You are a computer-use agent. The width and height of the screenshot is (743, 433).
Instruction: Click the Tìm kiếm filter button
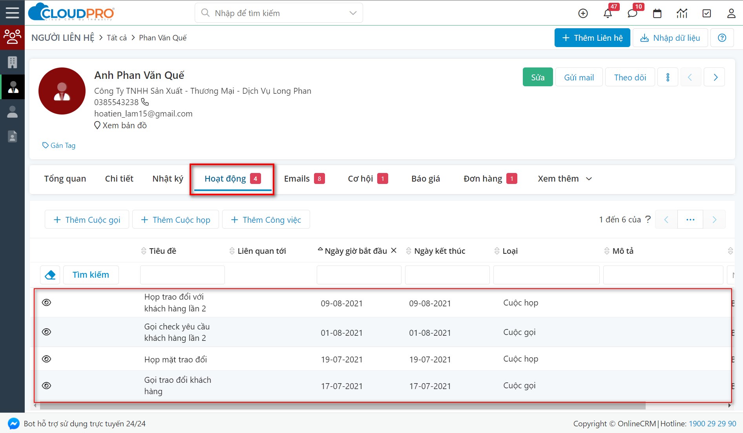click(91, 275)
